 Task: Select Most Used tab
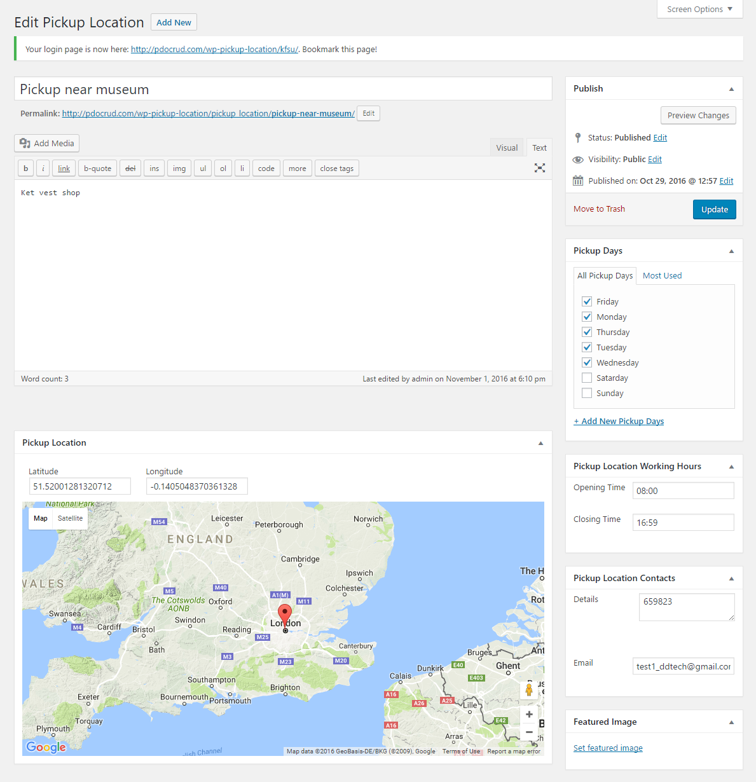coord(662,275)
